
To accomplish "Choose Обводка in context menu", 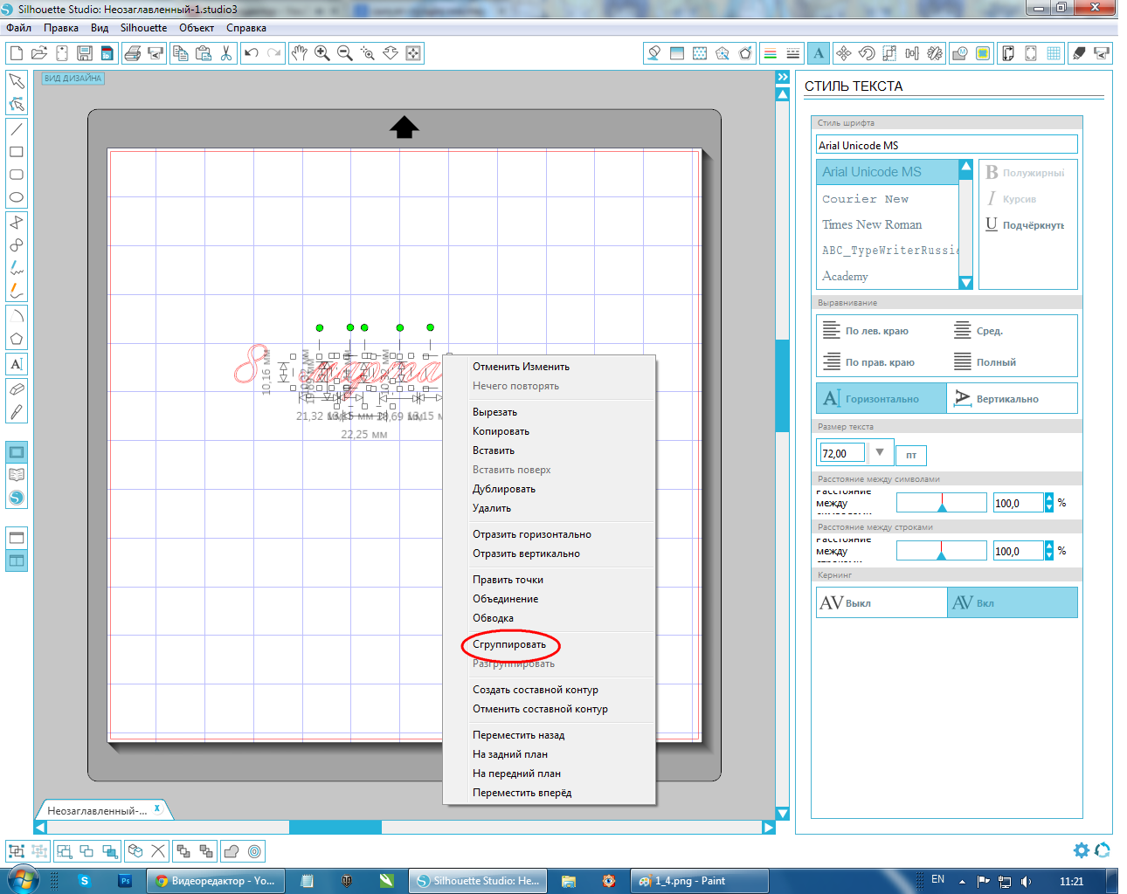I will click(x=493, y=618).
